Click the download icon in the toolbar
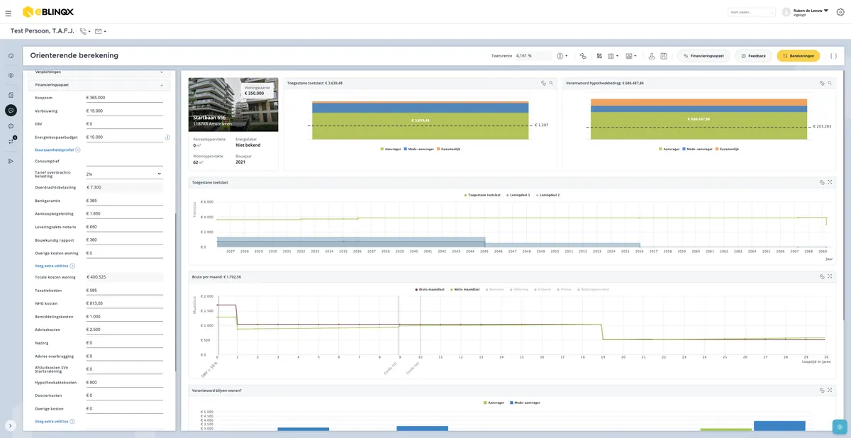Image resolution: width=851 pixels, height=438 pixels. point(652,55)
